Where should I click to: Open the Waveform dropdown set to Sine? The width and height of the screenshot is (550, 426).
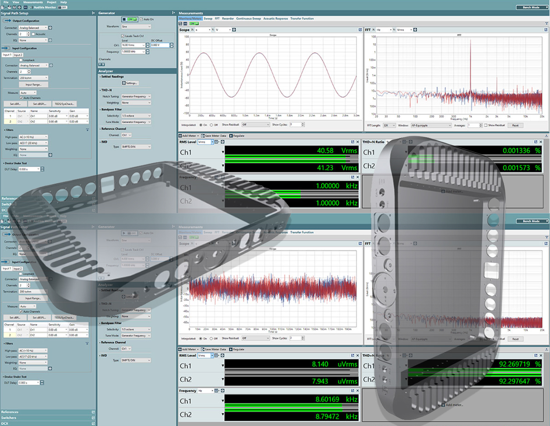(136, 27)
